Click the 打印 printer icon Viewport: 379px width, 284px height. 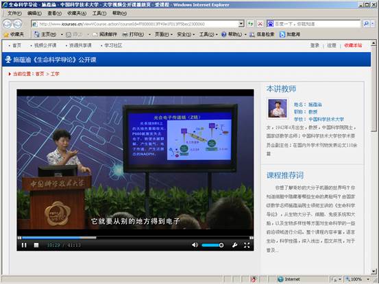coord(125,34)
